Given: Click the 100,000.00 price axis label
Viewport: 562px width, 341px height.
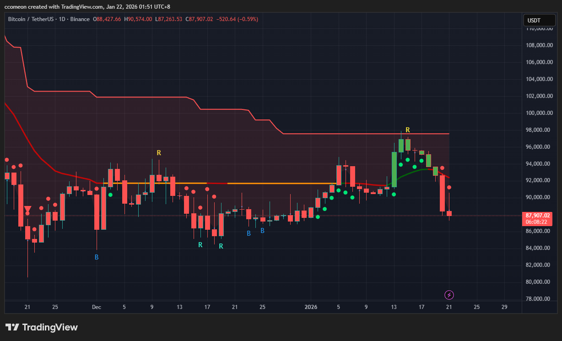Looking at the screenshot, I should click(540, 113).
